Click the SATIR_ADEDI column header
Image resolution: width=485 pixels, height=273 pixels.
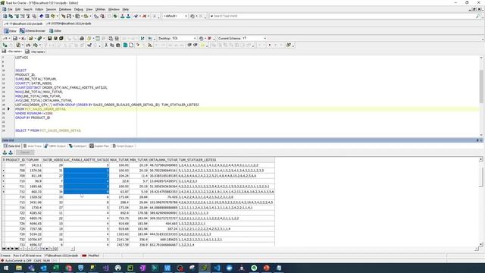52,160
